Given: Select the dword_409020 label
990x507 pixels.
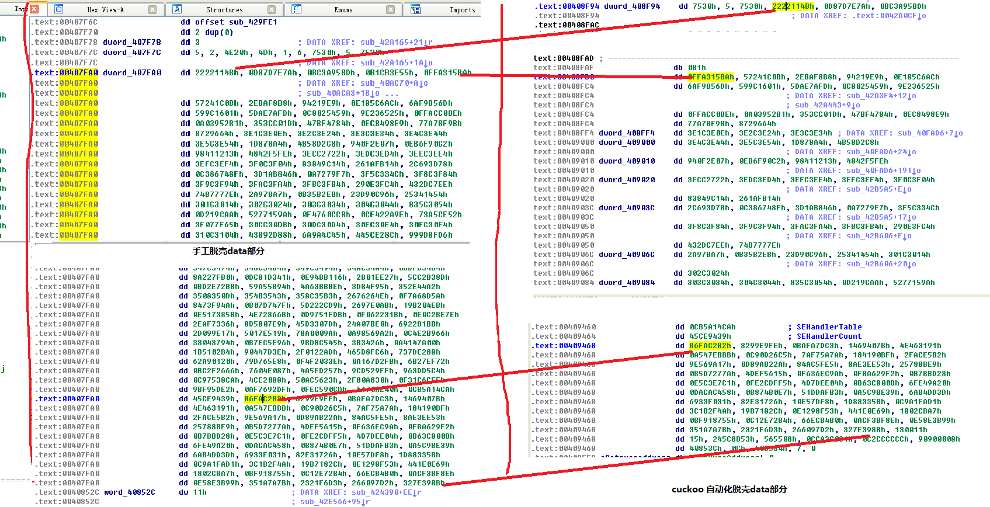Looking at the screenshot, I should point(627,180).
